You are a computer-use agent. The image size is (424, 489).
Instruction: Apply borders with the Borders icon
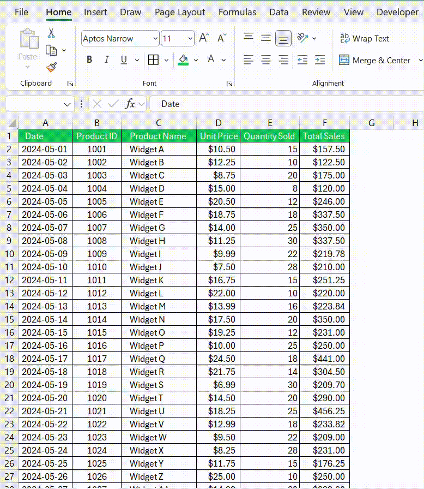(x=153, y=59)
